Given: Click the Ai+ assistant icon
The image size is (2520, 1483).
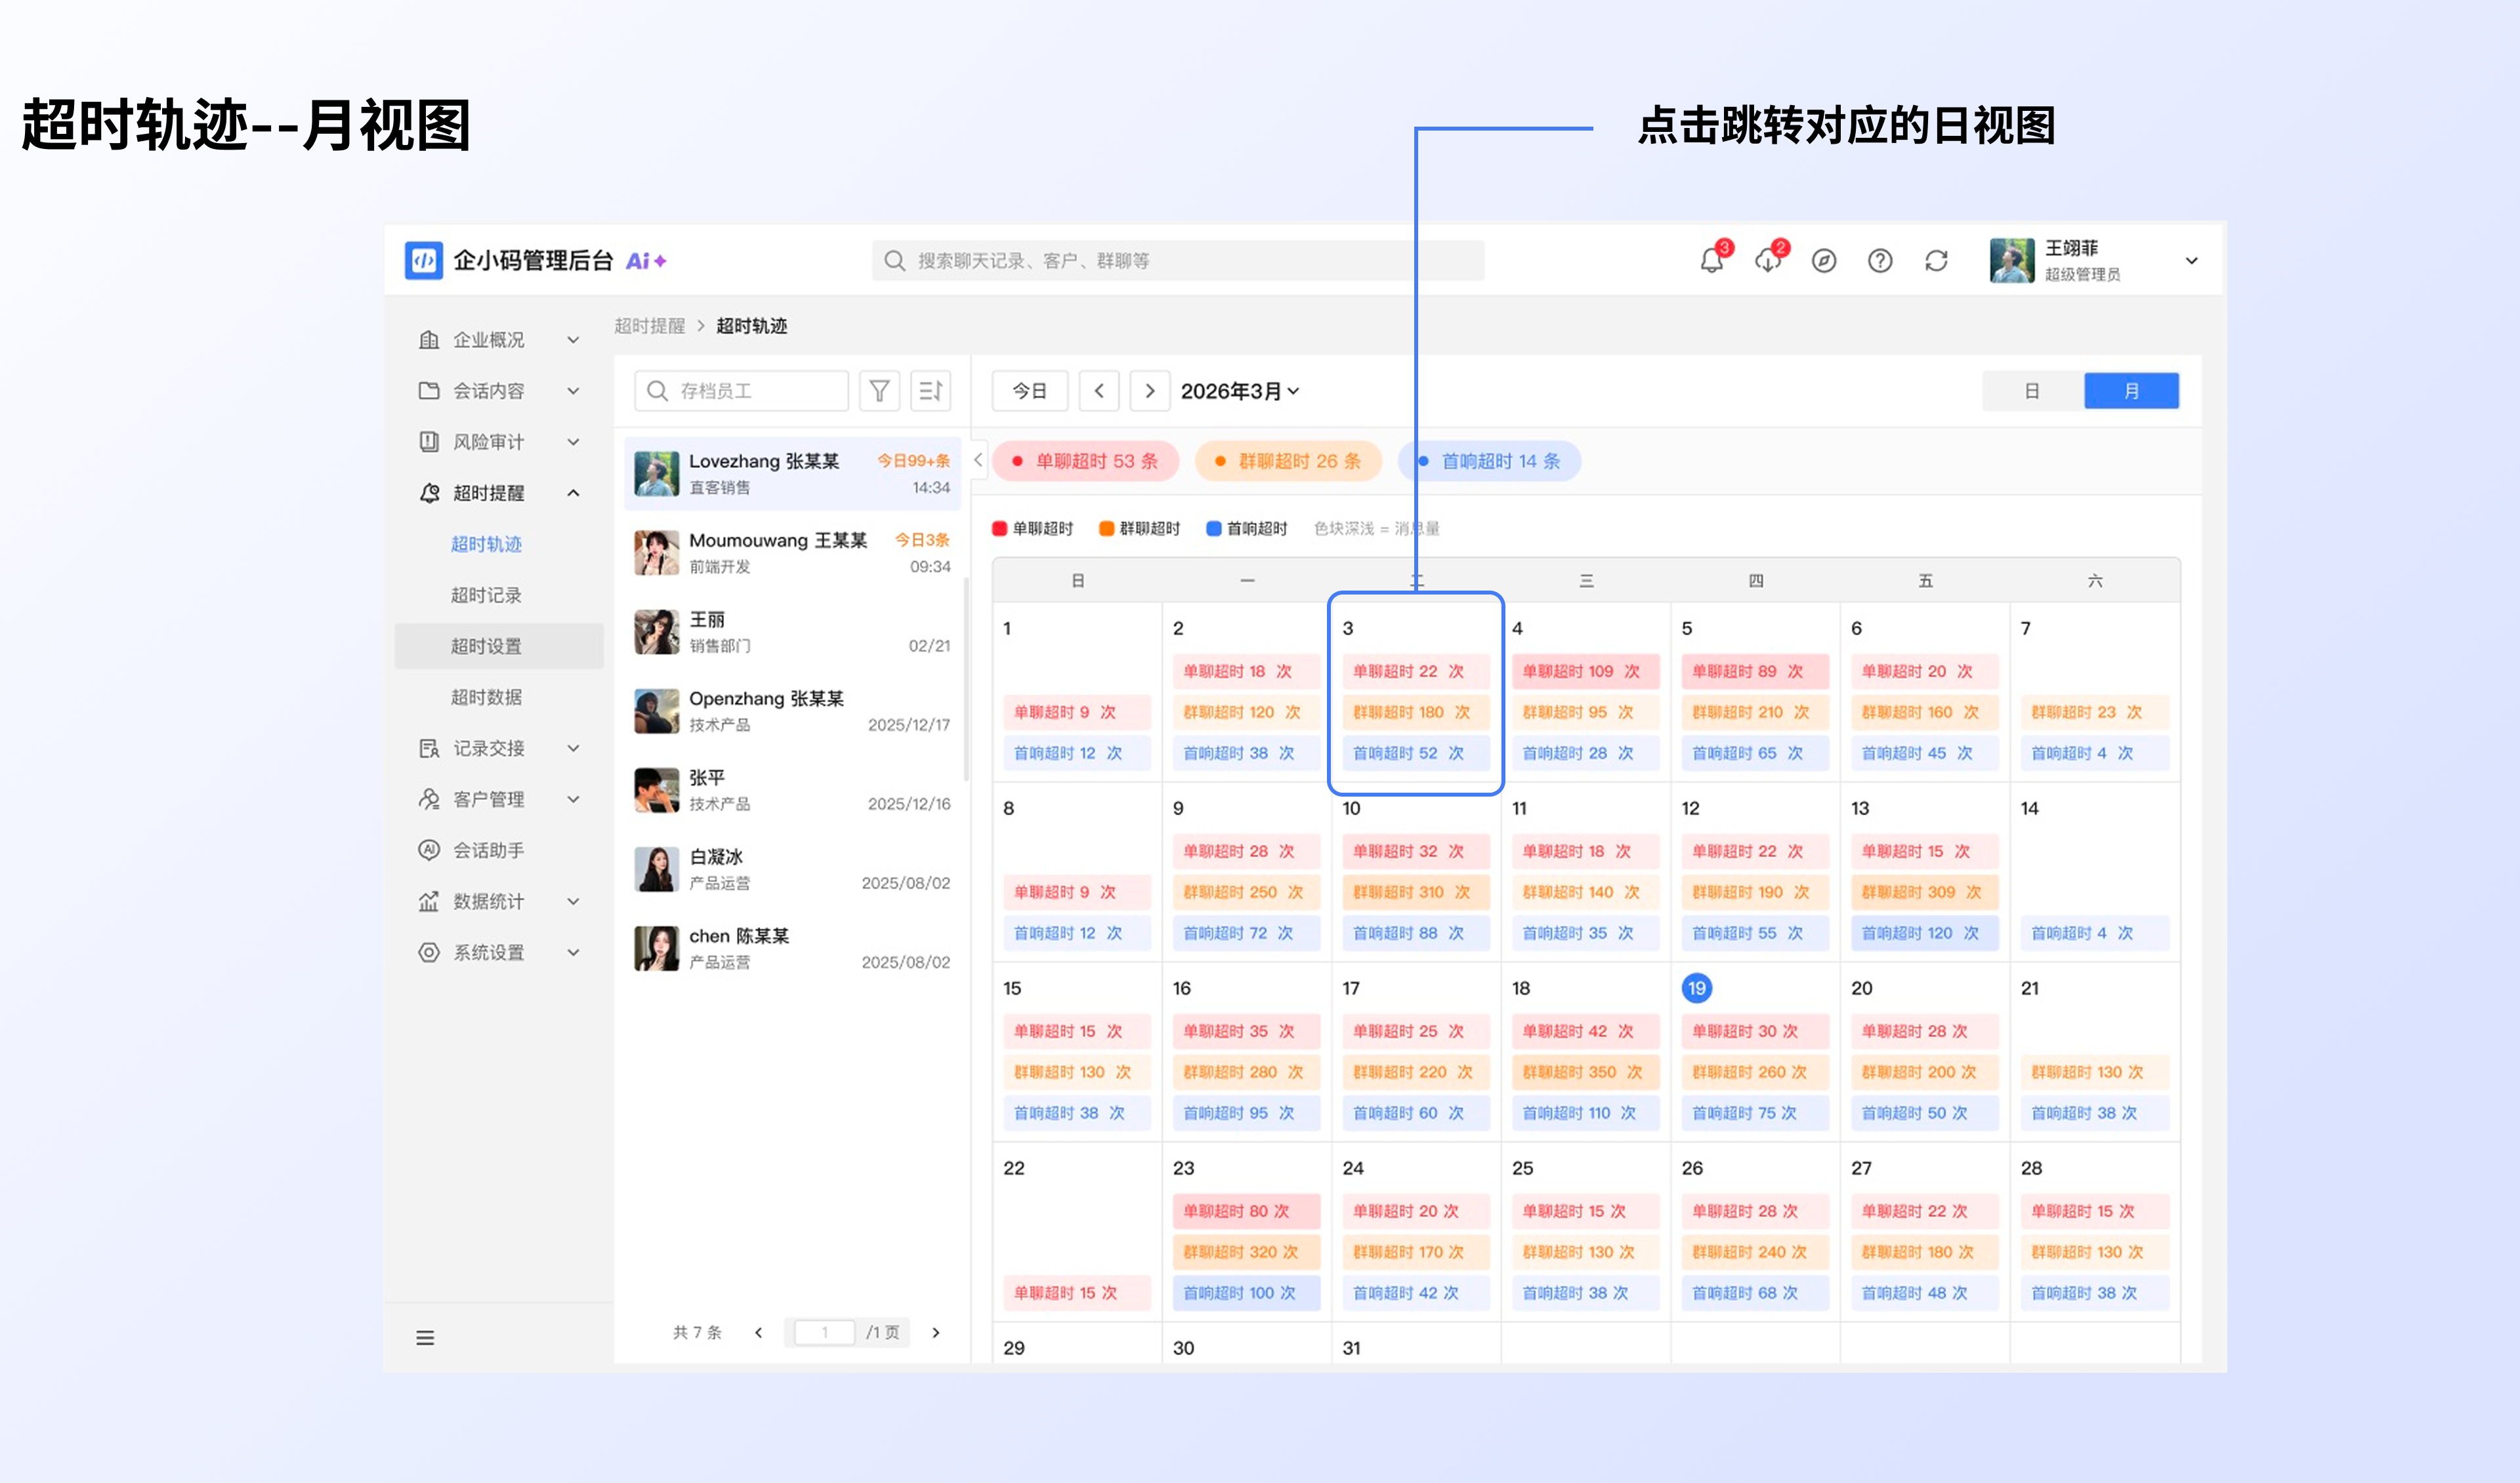Looking at the screenshot, I should pyautogui.click(x=646, y=261).
